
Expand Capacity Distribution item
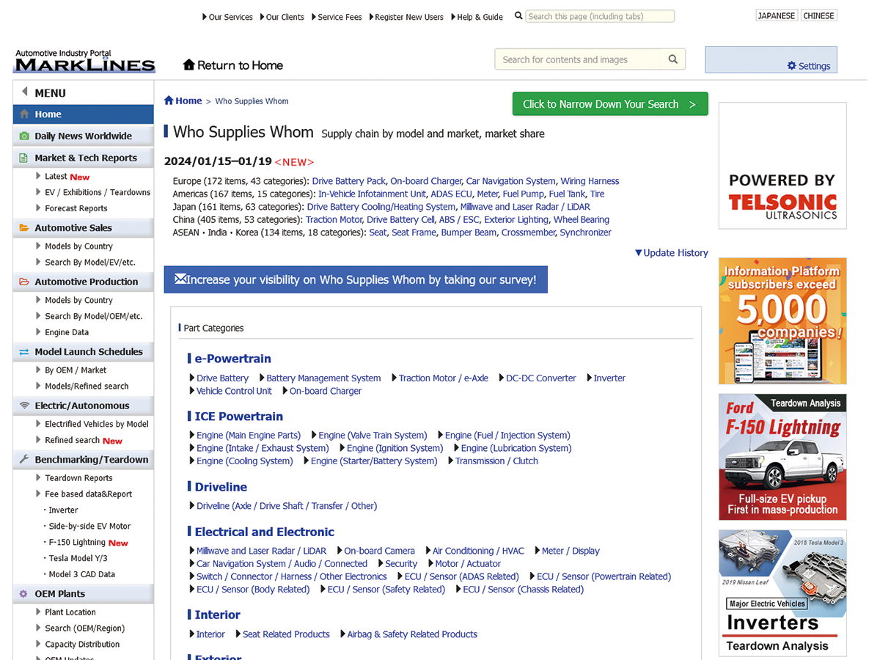pos(78,645)
